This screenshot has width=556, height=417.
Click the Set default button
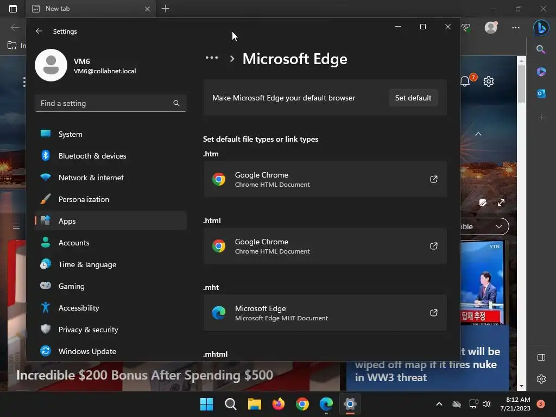pyautogui.click(x=413, y=98)
